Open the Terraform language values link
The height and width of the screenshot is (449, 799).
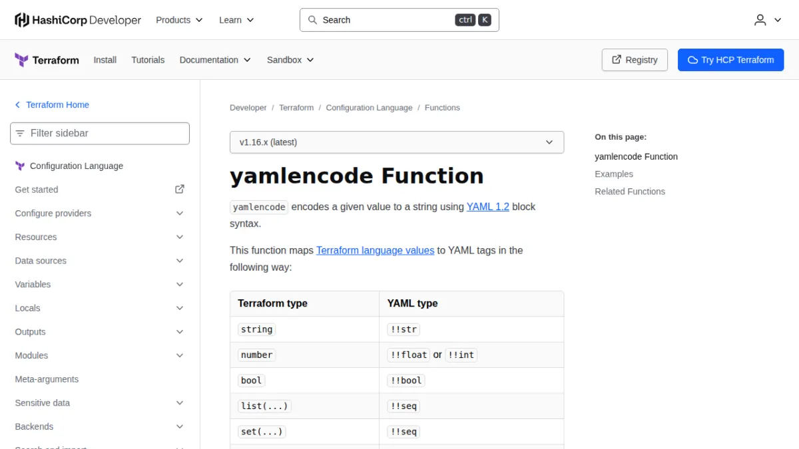click(376, 251)
